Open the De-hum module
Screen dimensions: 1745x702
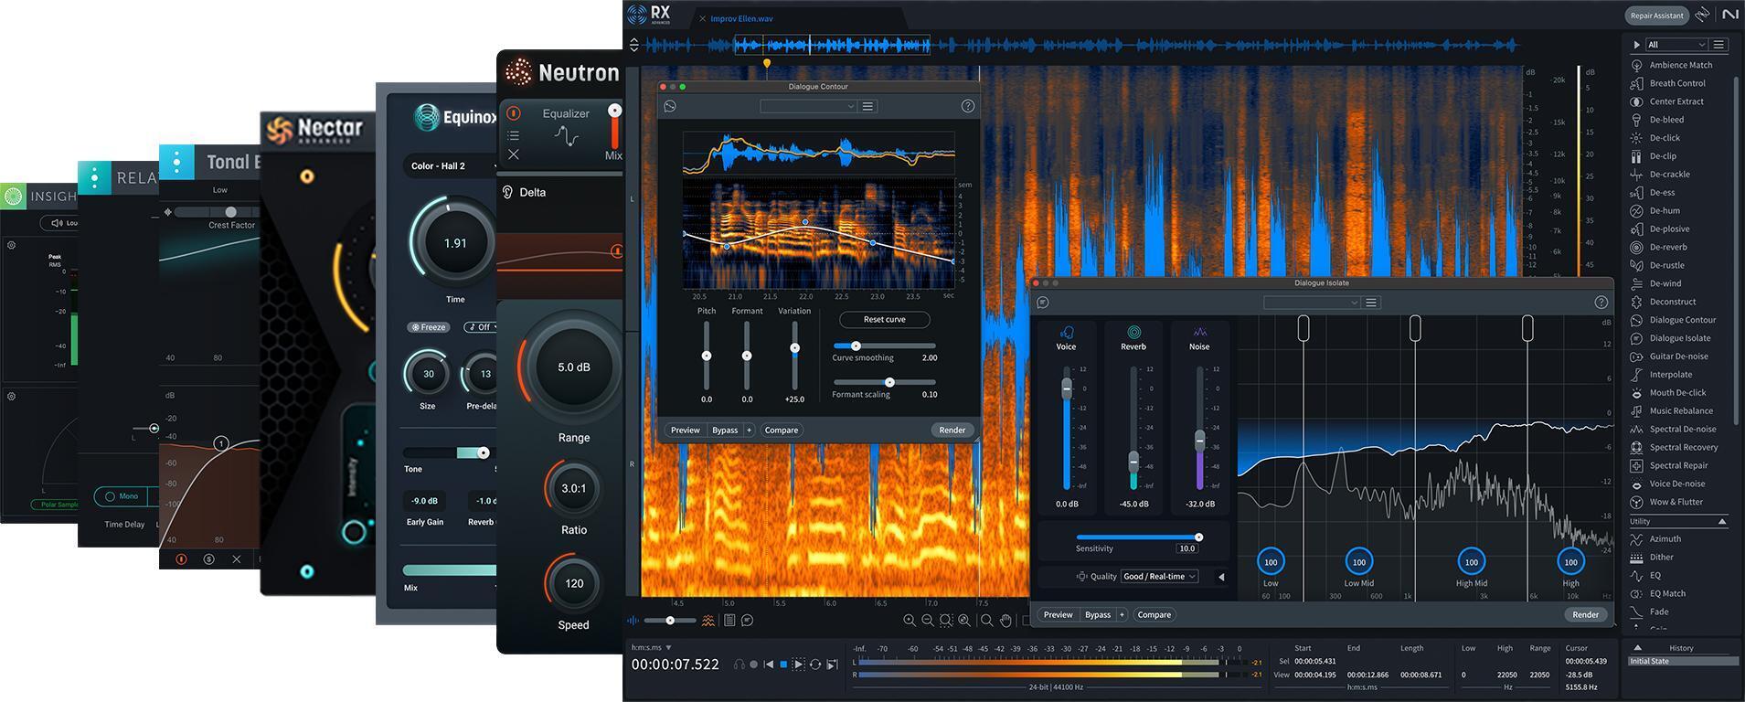click(x=1665, y=210)
